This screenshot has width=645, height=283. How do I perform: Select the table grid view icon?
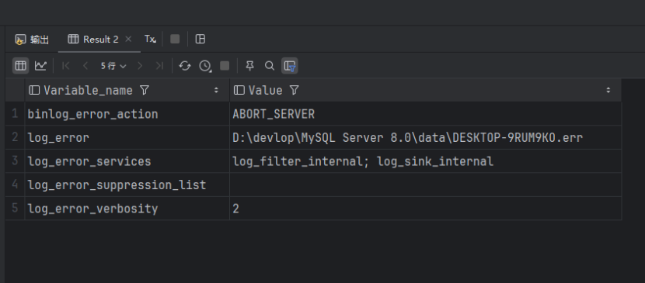(20, 66)
